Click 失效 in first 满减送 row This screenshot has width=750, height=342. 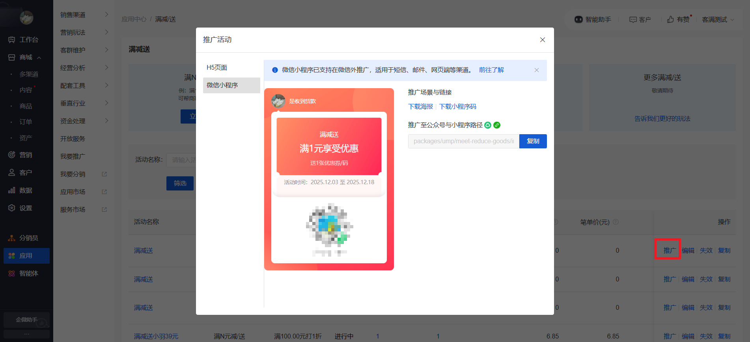point(706,250)
